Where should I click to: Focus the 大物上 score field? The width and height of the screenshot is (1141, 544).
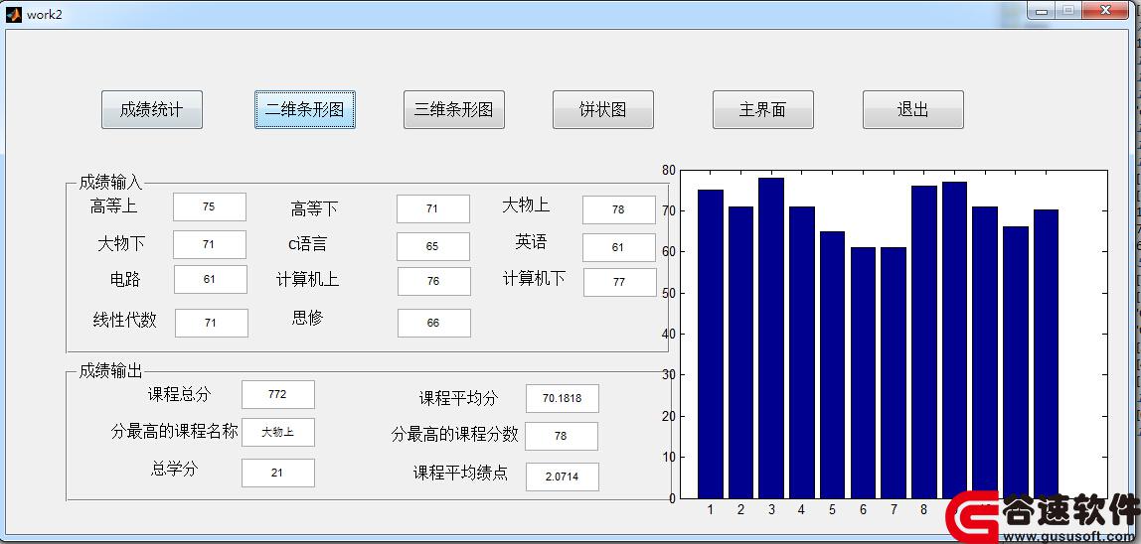[618, 209]
